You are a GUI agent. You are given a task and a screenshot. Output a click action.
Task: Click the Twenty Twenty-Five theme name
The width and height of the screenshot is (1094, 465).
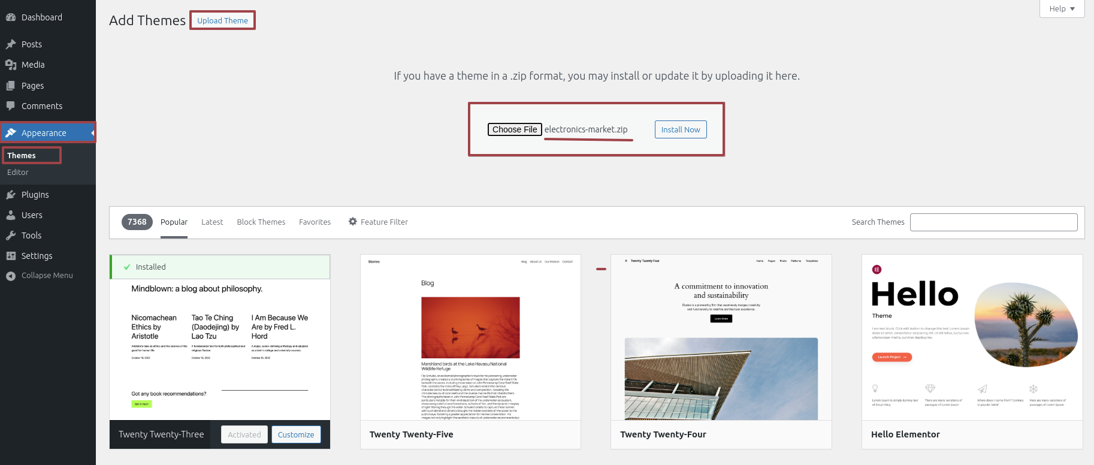412,434
